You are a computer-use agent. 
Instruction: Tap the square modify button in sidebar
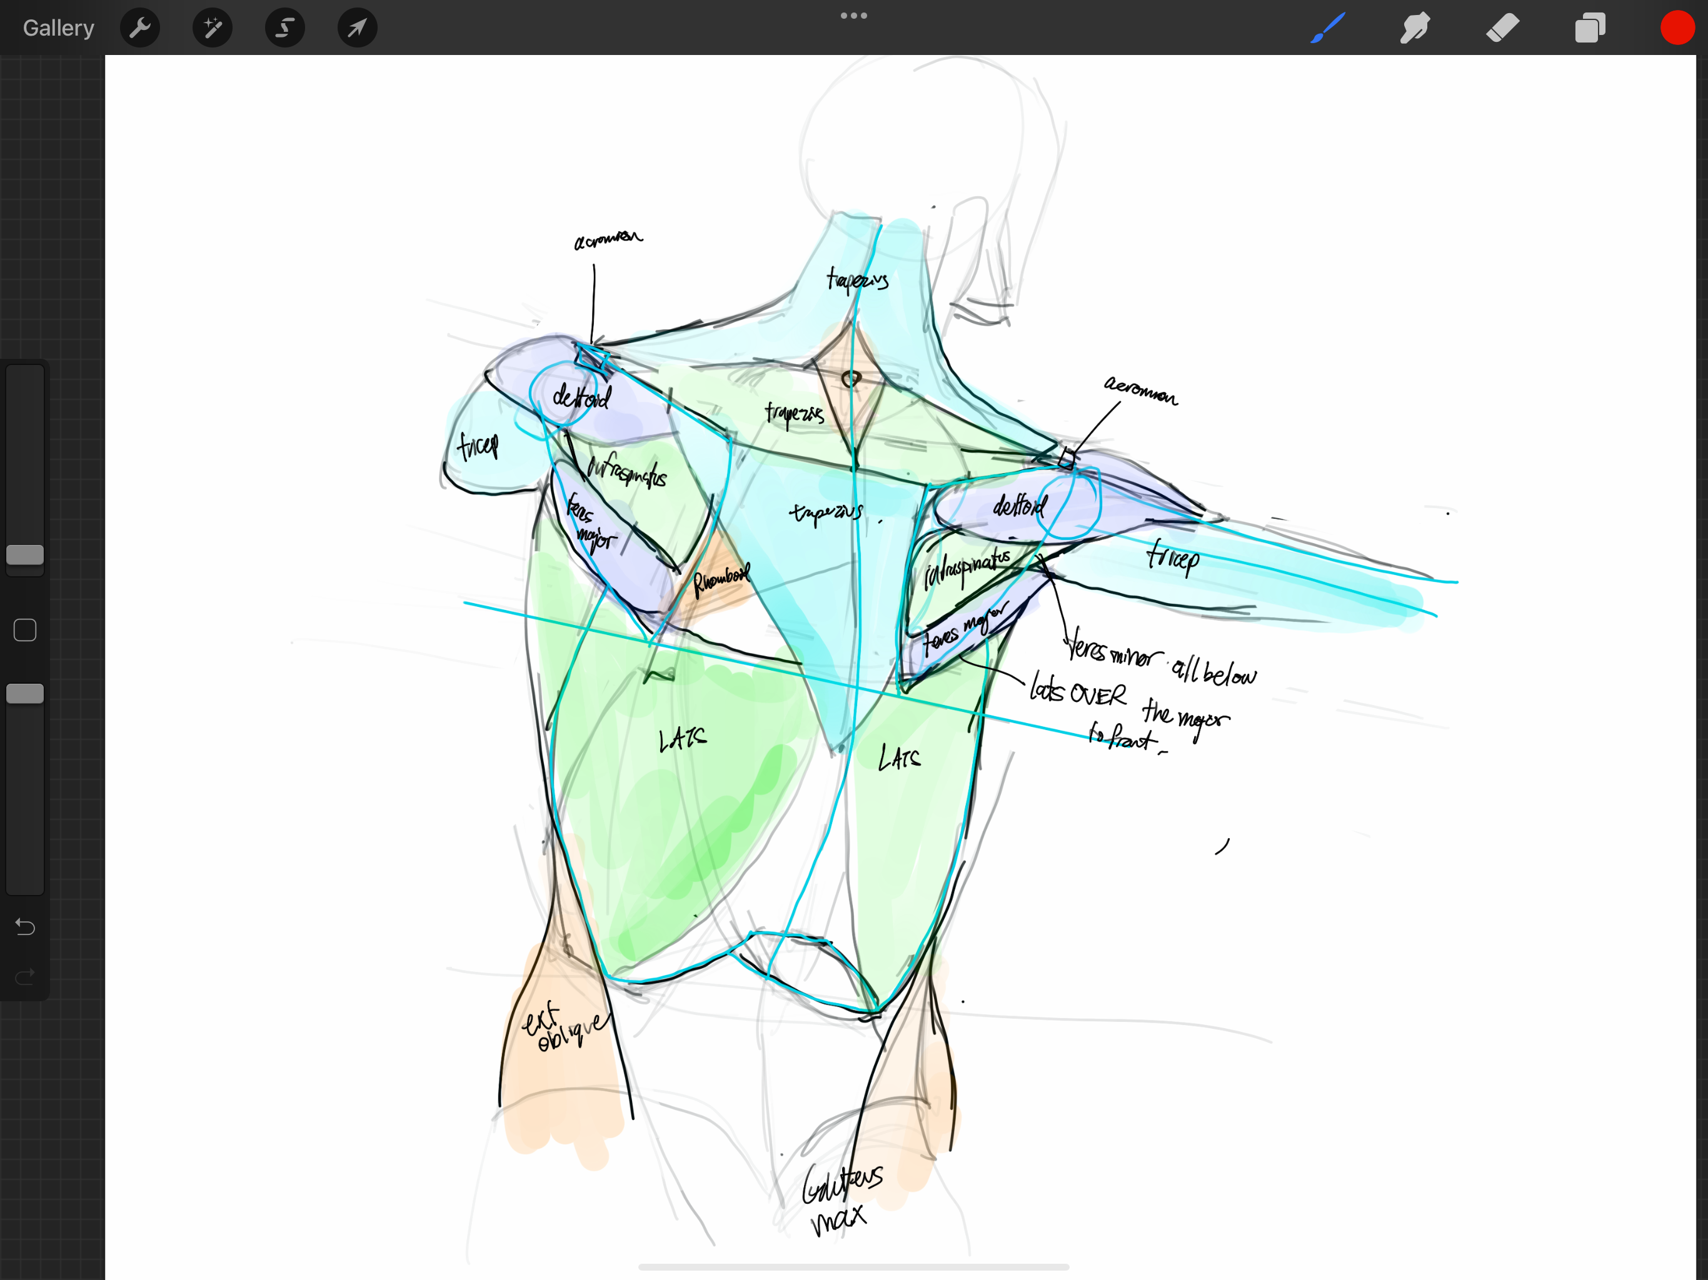[25, 630]
